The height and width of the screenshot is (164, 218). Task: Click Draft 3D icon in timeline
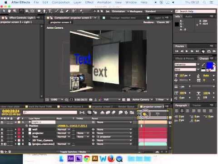95,113
